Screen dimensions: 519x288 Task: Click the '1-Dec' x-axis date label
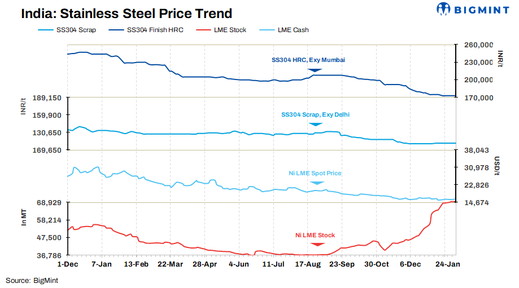[x=67, y=264]
